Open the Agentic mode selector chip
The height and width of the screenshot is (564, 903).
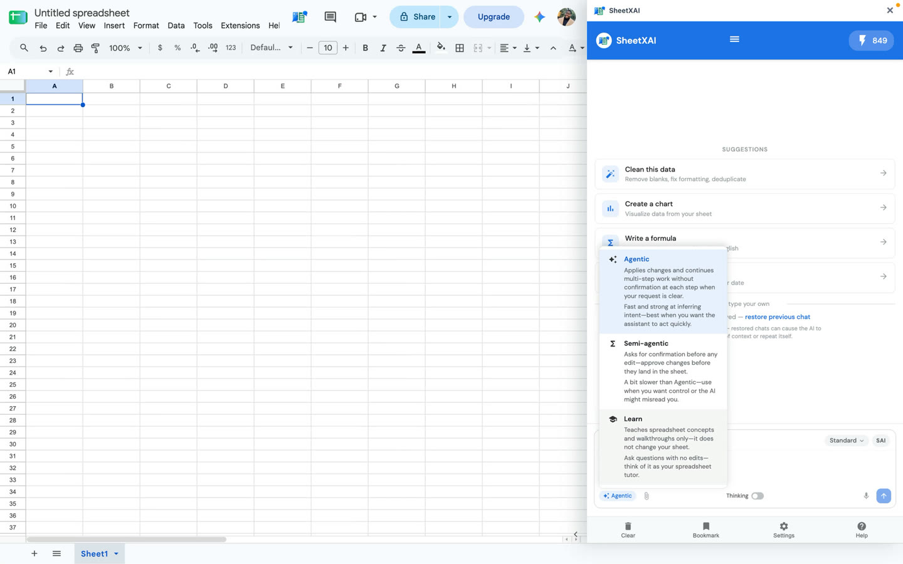pyautogui.click(x=618, y=496)
